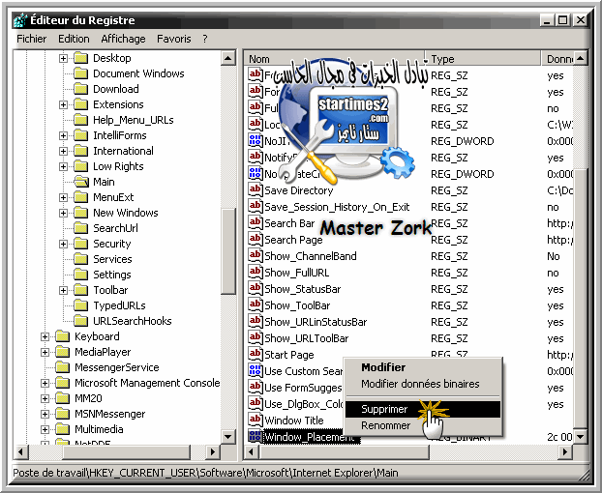602x493 pixels.
Task: Select the Help_Menu_URLs folder icon
Action: point(80,120)
